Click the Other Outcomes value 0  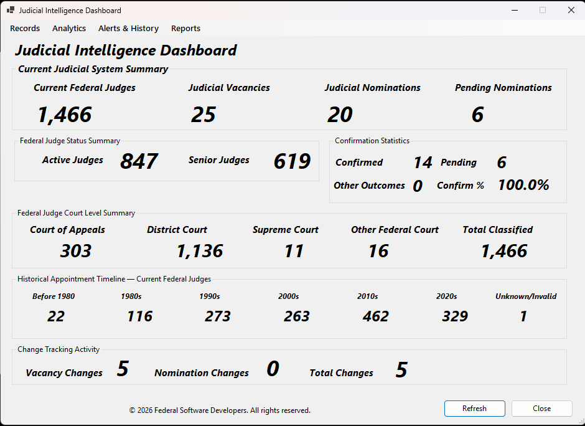(x=418, y=186)
